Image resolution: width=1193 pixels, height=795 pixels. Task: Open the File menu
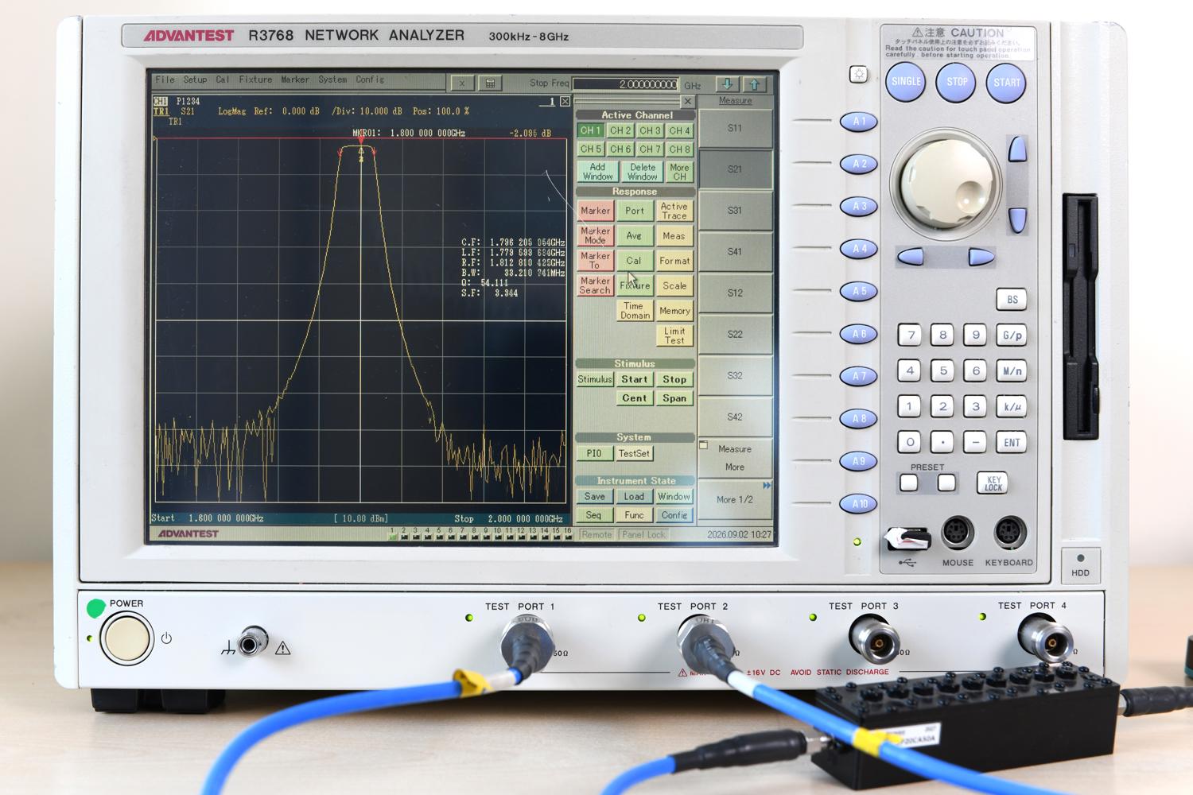165,79
